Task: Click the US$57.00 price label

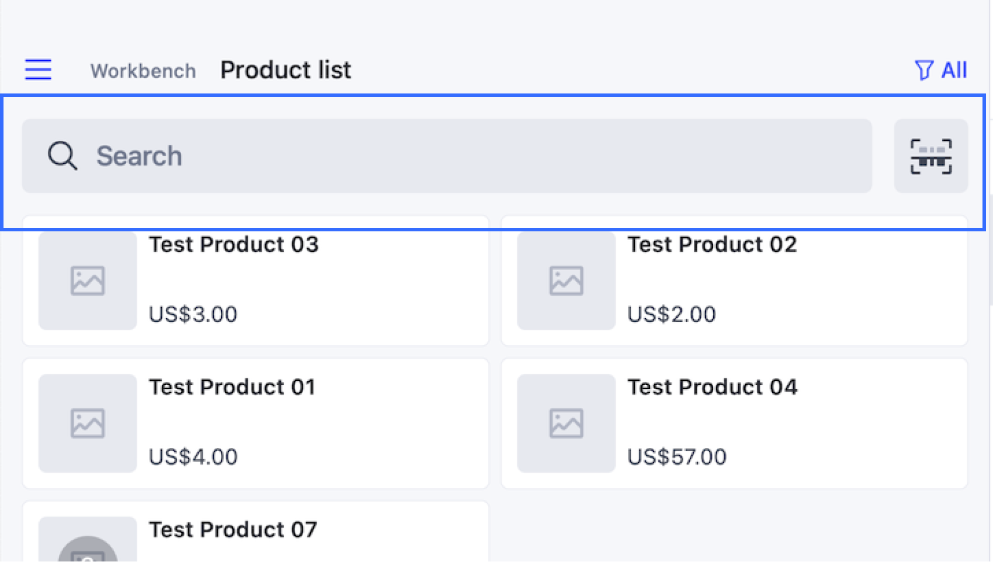Action: pyautogui.click(x=677, y=457)
